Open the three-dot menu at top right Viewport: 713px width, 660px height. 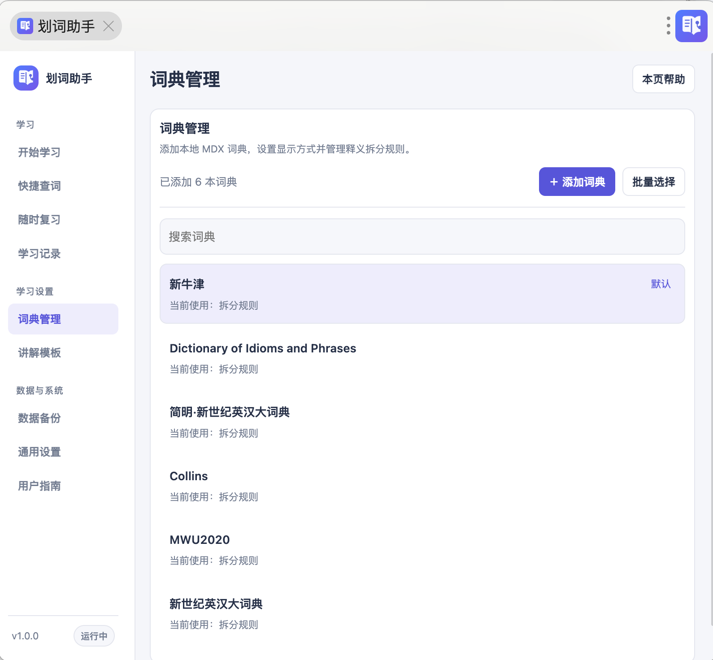point(668,26)
